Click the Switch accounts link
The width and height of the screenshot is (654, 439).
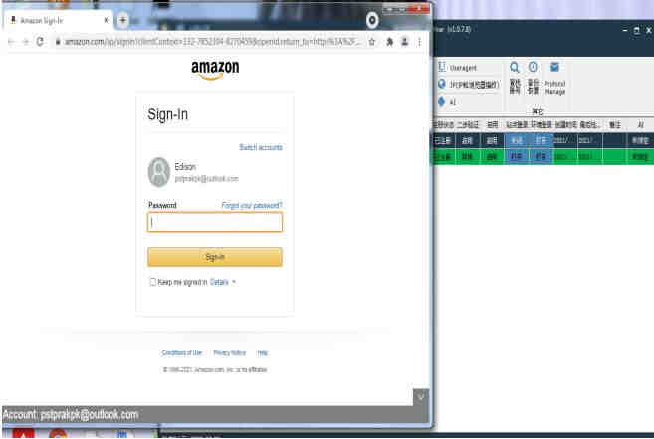[x=261, y=147]
